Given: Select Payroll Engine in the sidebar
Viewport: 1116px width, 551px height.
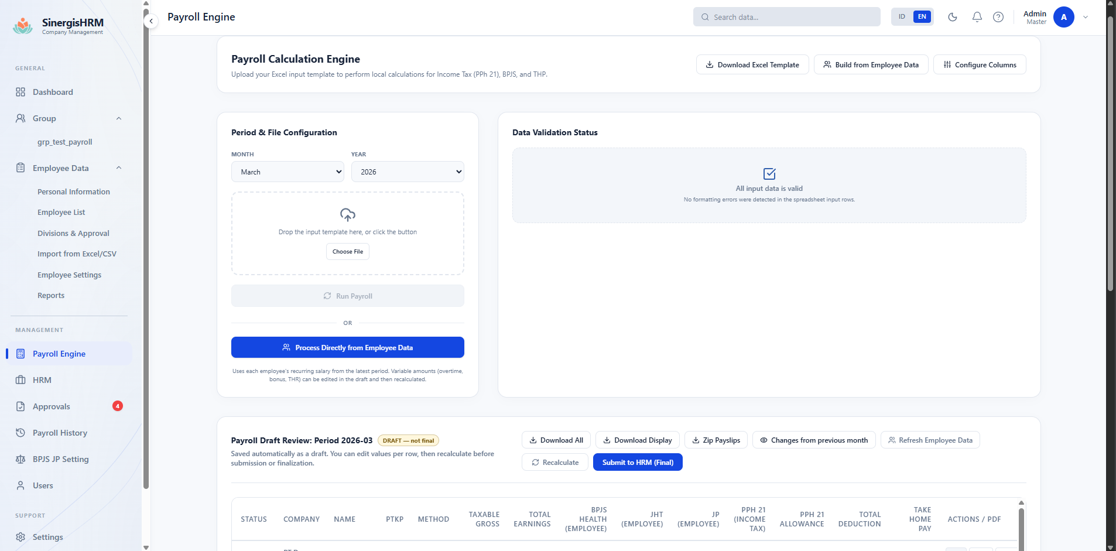Looking at the screenshot, I should pyautogui.click(x=69, y=354).
